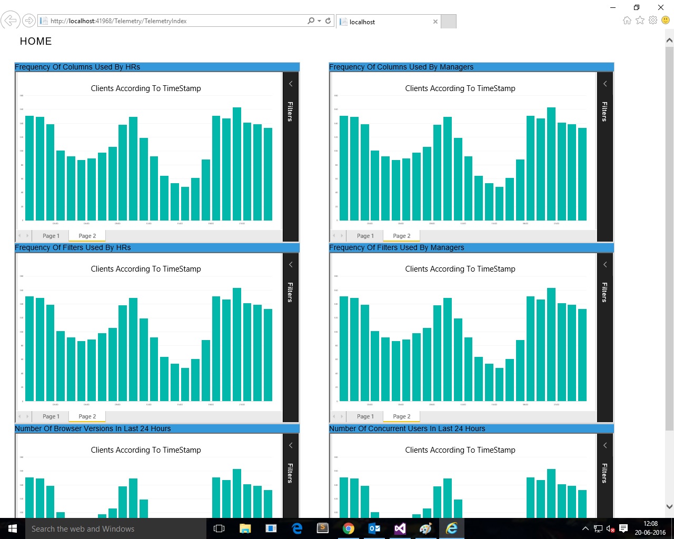Expand Filters pane in Columns Used By HRs

291,84
